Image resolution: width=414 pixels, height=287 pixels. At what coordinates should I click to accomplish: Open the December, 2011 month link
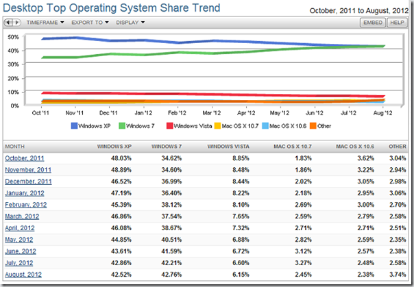[x=28, y=182]
